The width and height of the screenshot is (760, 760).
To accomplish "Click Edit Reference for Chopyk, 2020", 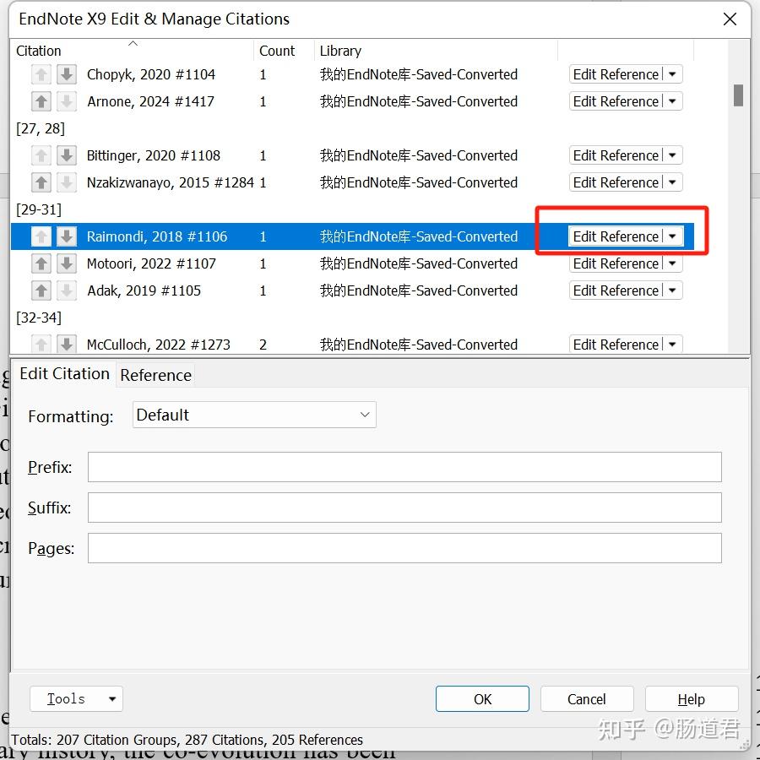I will [x=616, y=74].
